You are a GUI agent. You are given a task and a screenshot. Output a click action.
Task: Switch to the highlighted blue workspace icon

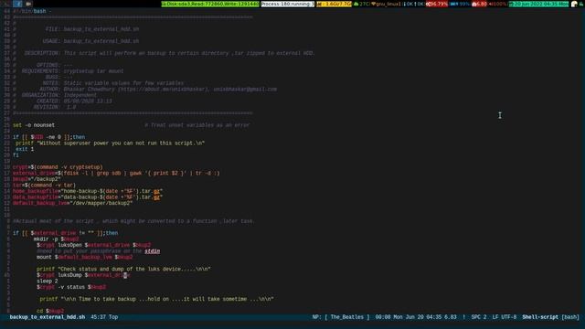coord(17,4)
